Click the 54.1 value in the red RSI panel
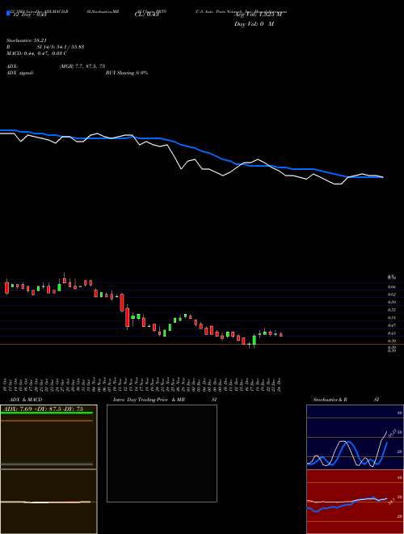The image size is (404, 534). pos(391,501)
